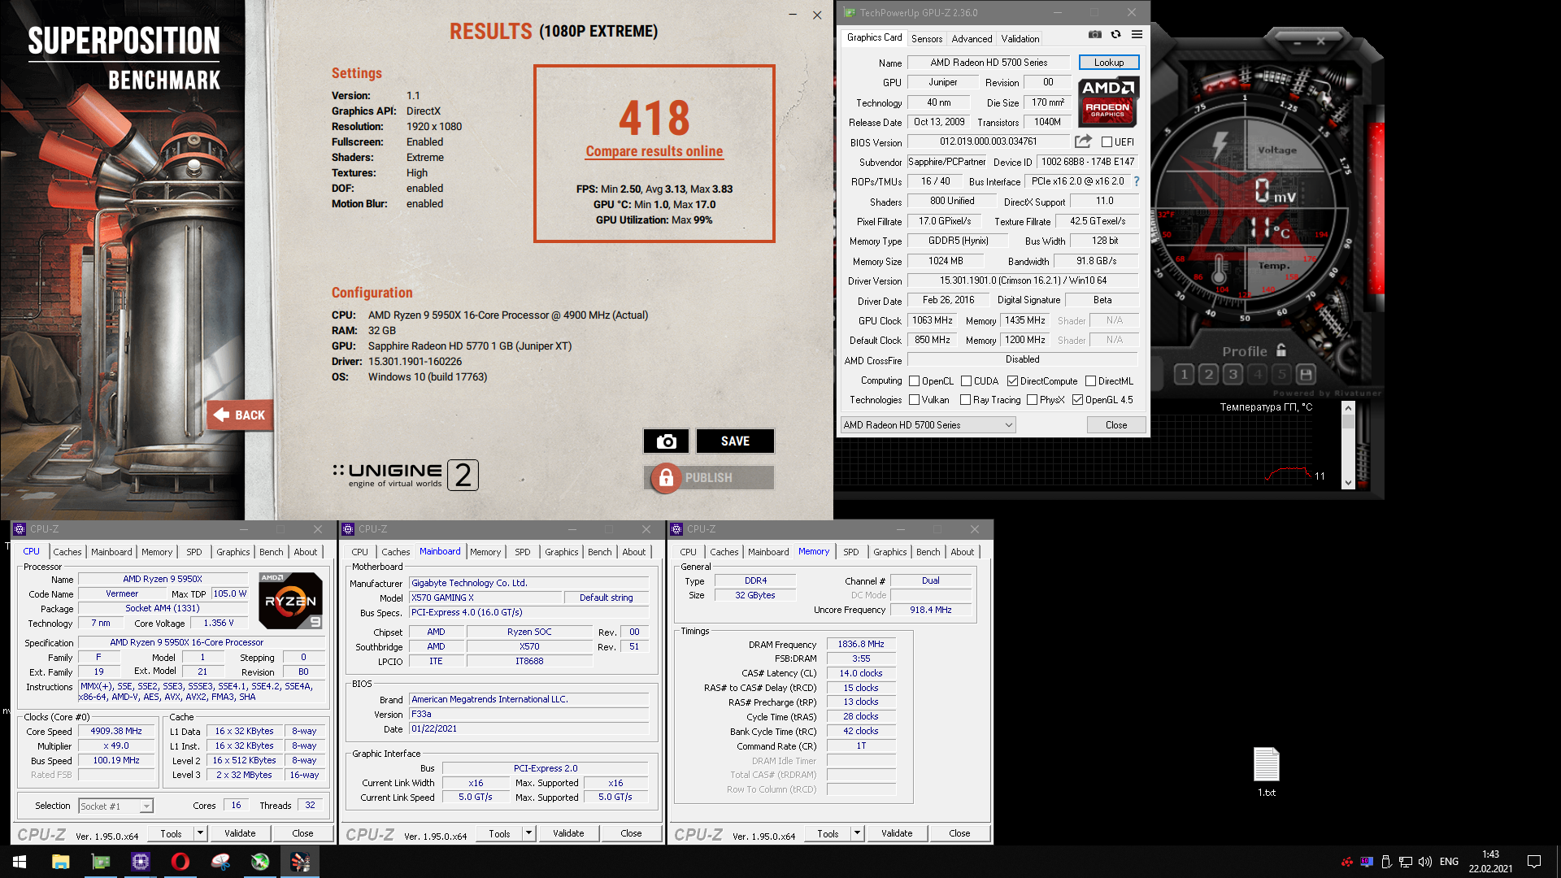Image resolution: width=1561 pixels, height=878 pixels.
Task: Expand Tools dropdown arrow in Mainboard tab window
Action: click(528, 833)
